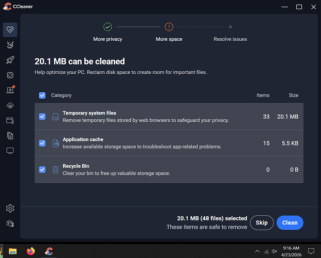
Task: Click '20.1 MB (48 files) selected' text
Action: 212,218
